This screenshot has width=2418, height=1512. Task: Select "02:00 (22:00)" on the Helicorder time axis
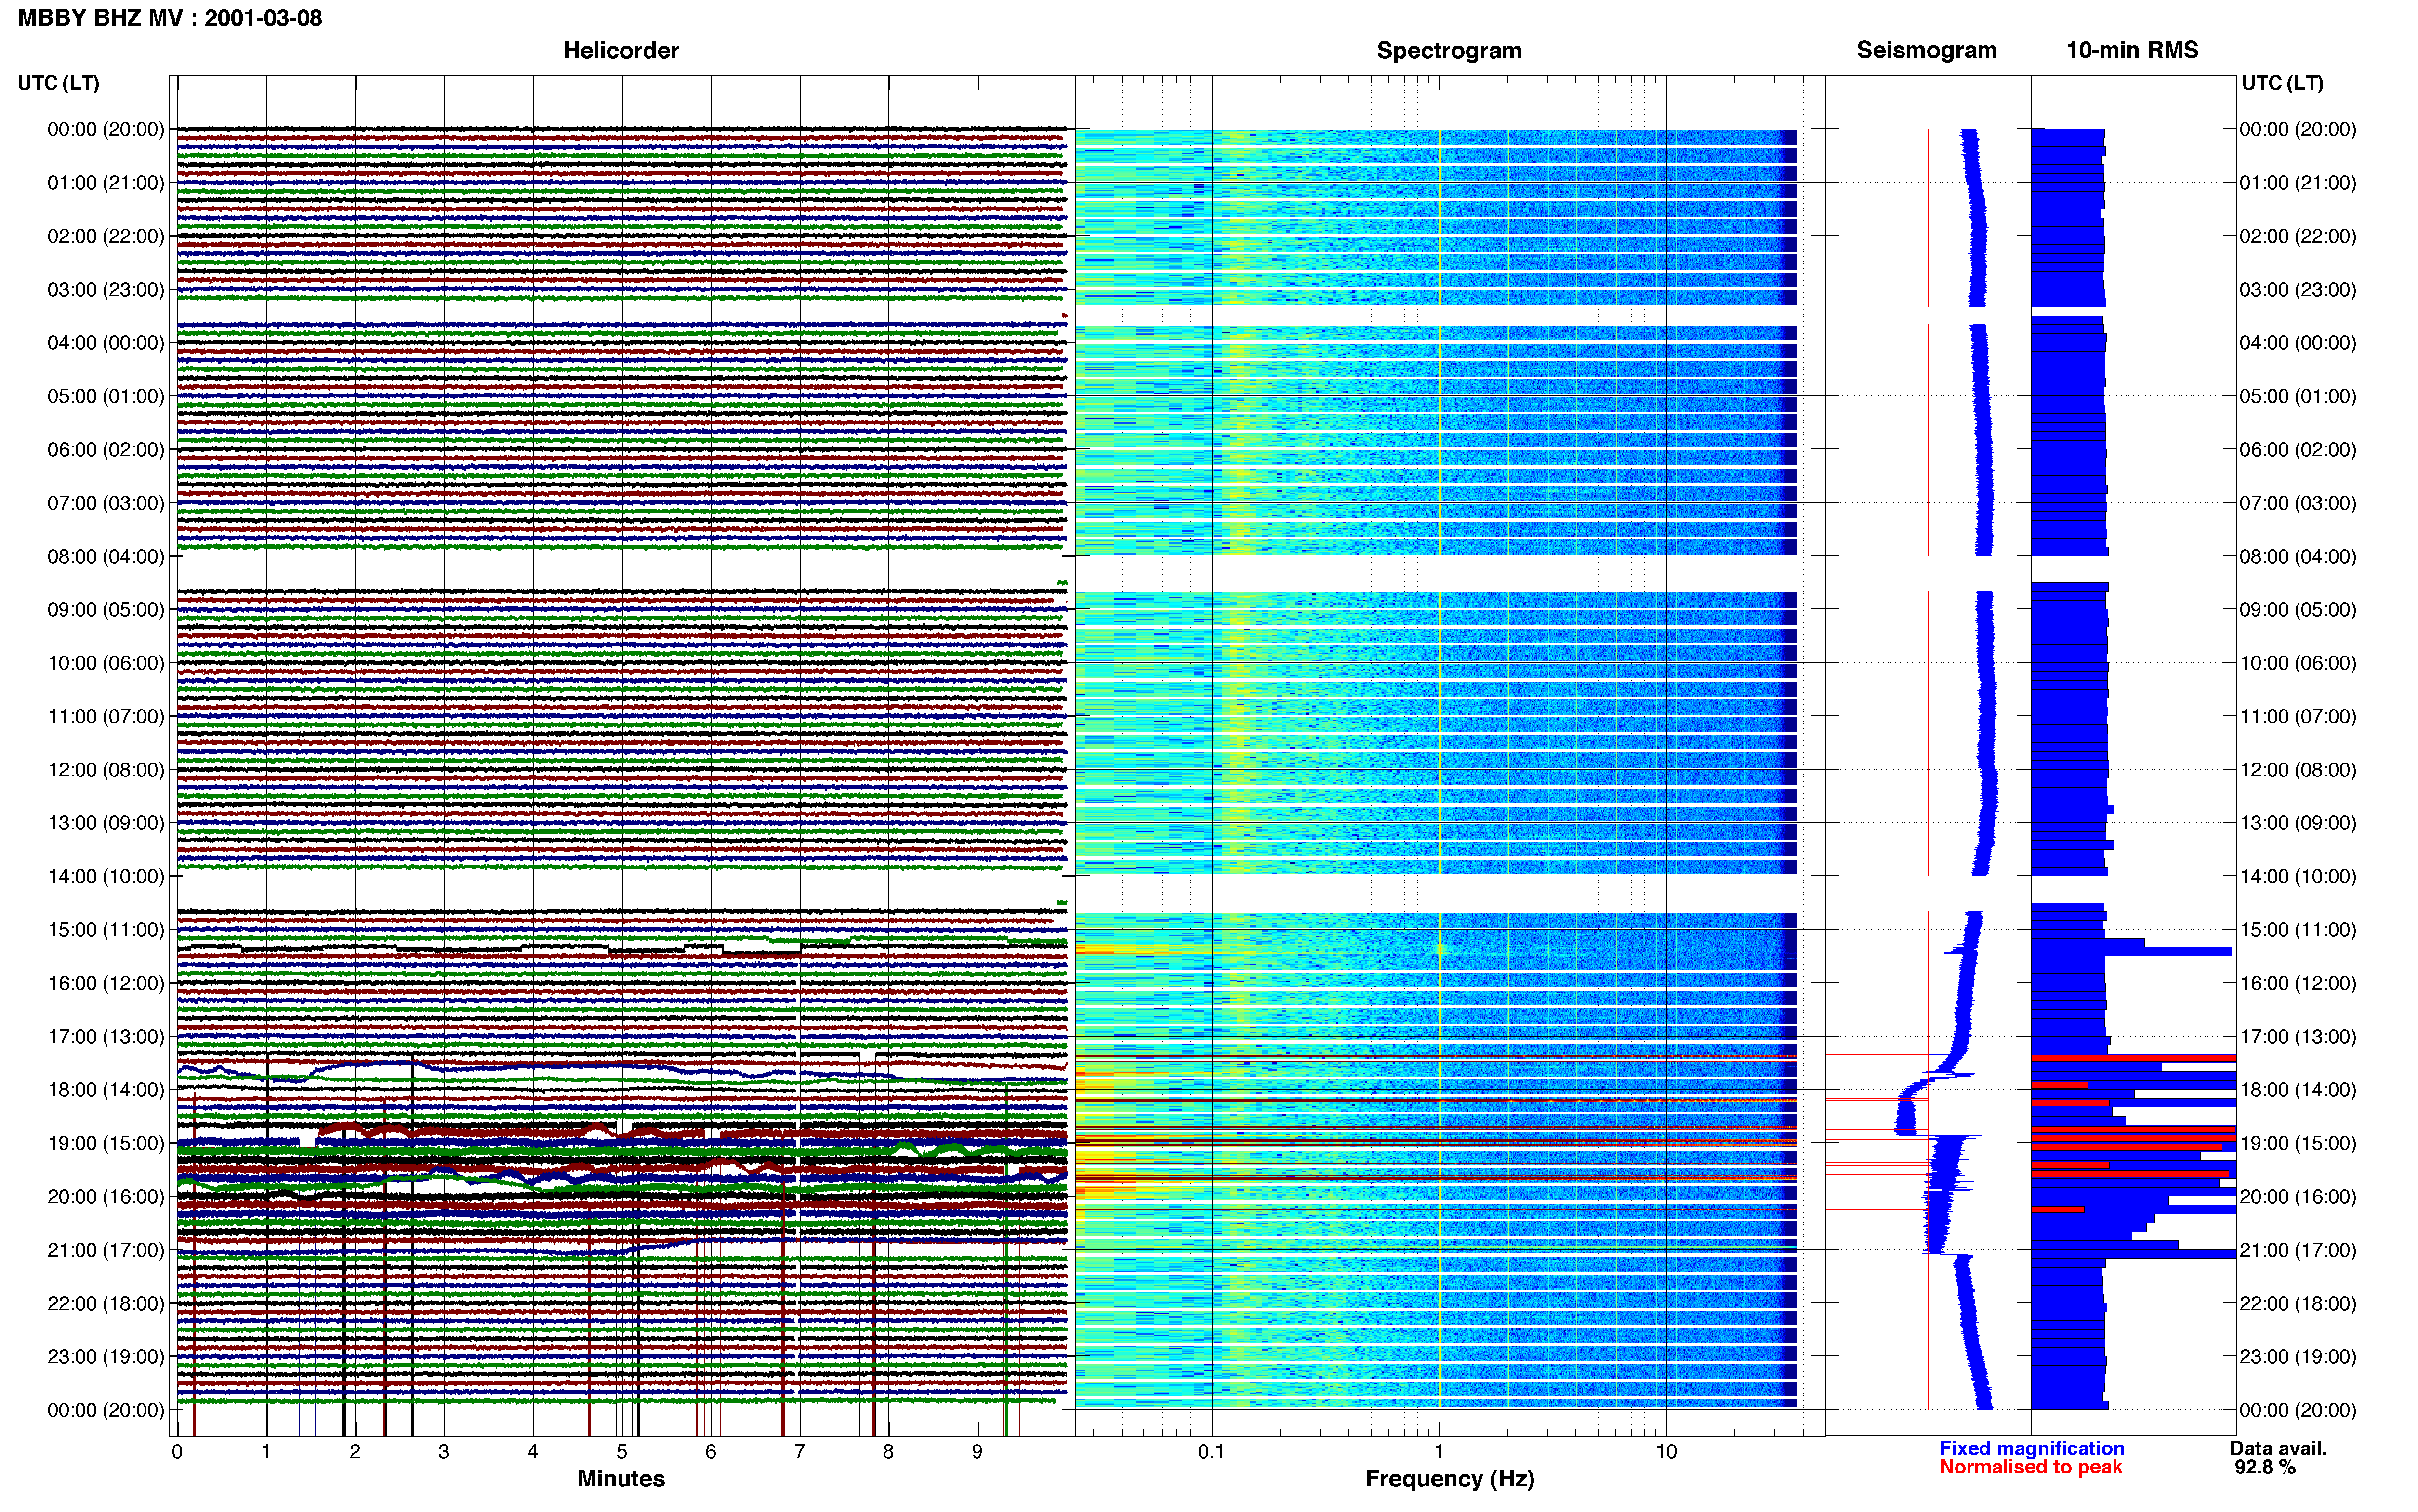[106, 236]
